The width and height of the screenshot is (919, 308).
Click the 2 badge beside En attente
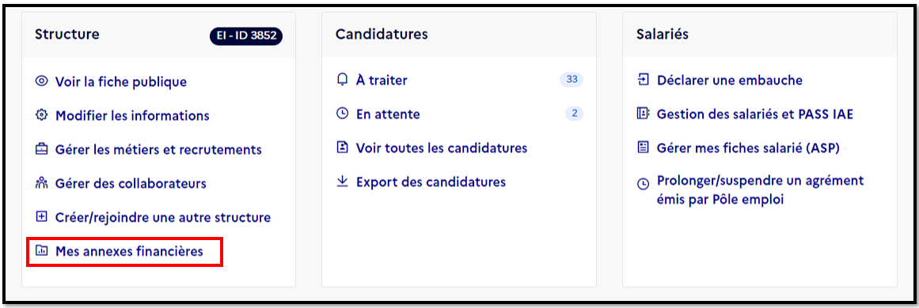tap(575, 114)
